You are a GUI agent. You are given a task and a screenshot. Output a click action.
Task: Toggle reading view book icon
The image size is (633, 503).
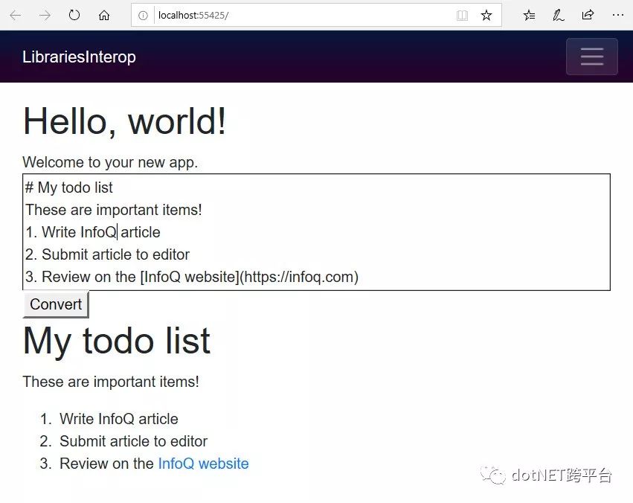[462, 16]
